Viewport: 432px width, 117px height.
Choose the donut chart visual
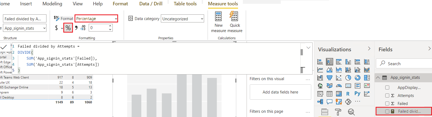[x=357, y=78]
